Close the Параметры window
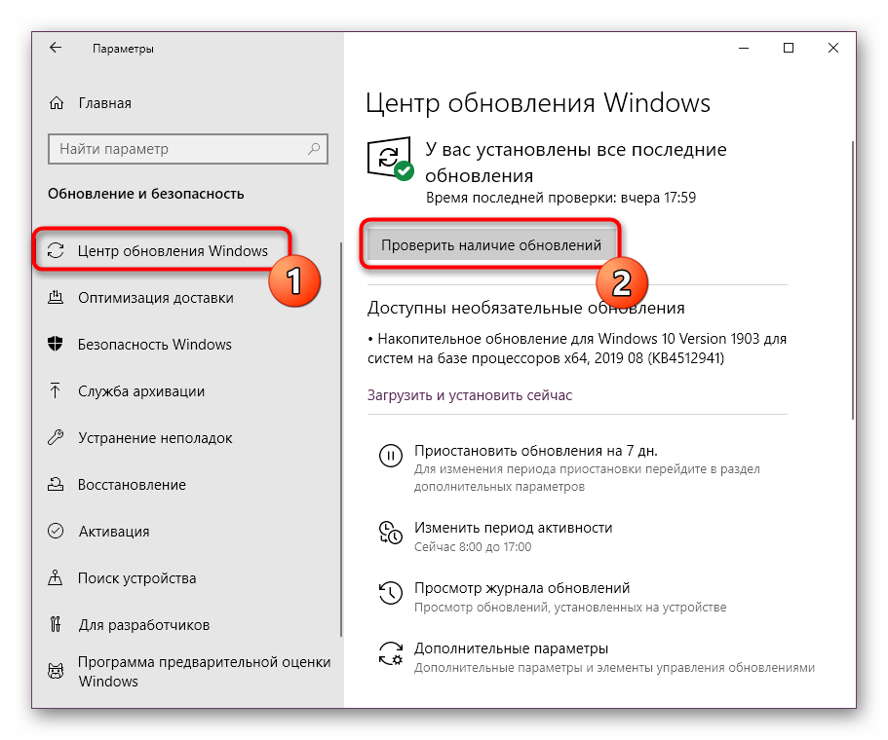Viewport: 888px width, 740px height. pyautogui.click(x=833, y=48)
